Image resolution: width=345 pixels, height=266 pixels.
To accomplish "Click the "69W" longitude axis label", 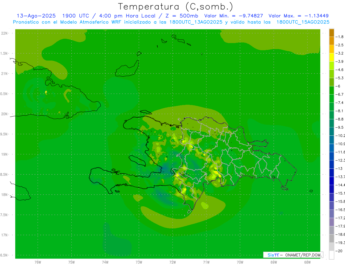I will (x=274, y=262).
